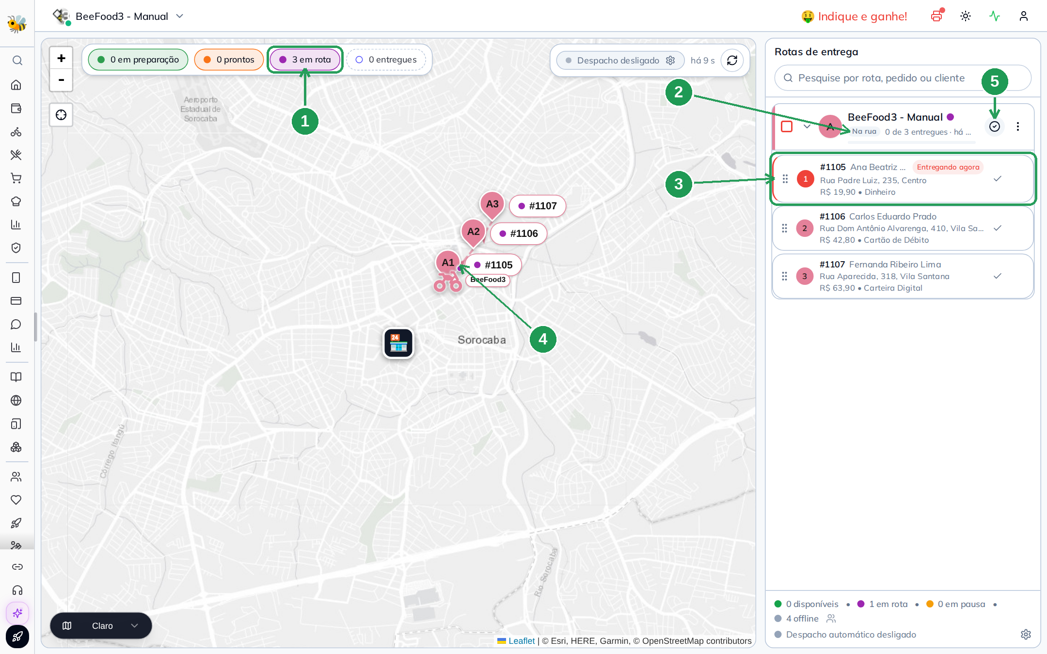Click the 'Entregando agora' badge

click(948, 167)
